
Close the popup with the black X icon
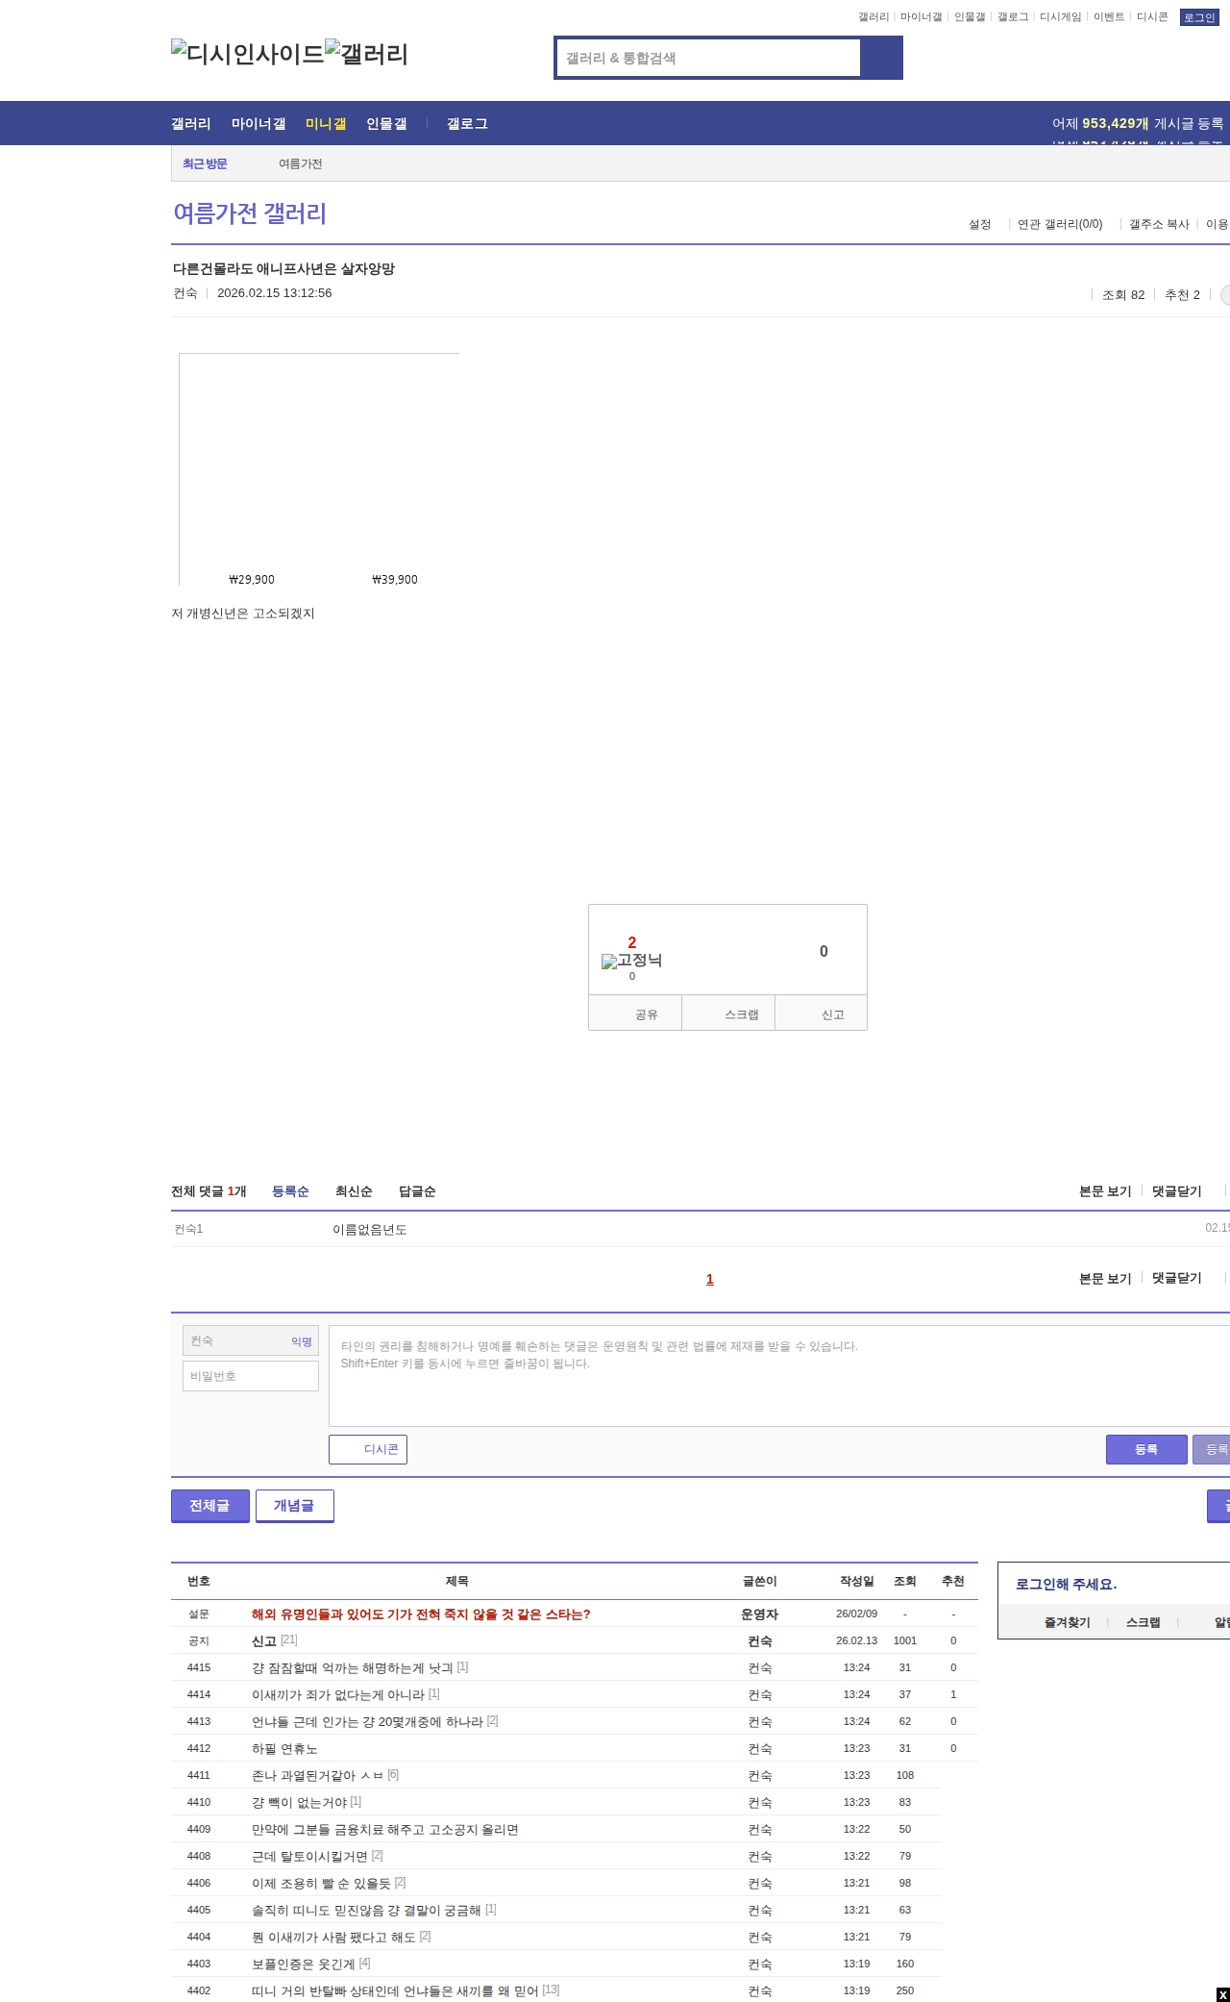coord(1222,1994)
